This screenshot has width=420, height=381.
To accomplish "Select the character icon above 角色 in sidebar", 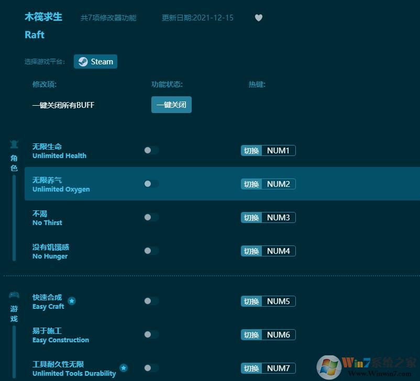I will tap(14, 144).
